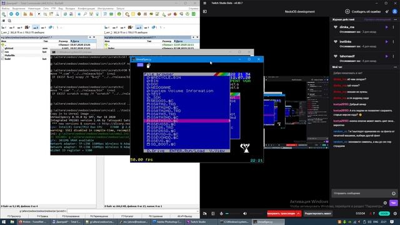Open the Инструменты menu
The width and height of the screenshot is (400, 225).
pyautogui.click(x=106, y=8)
